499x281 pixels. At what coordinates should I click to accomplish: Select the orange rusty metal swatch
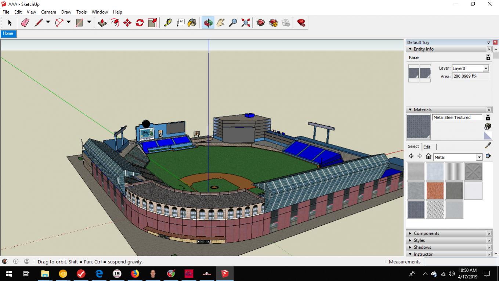click(435, 191)
